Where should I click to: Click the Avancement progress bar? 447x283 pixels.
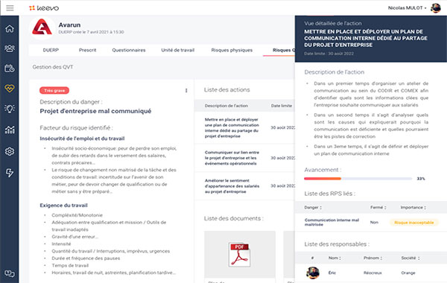click(358, 179)
